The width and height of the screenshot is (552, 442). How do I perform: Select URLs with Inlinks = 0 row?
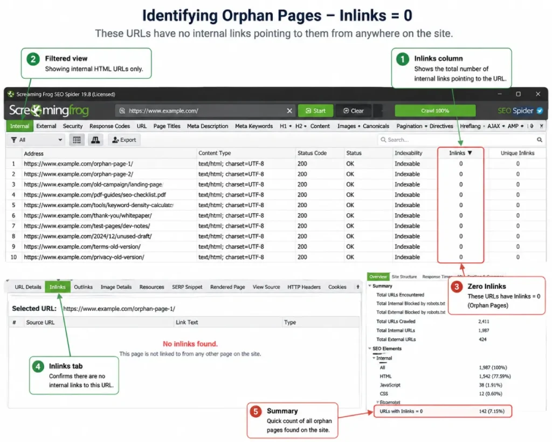click(x=442, y=411)
